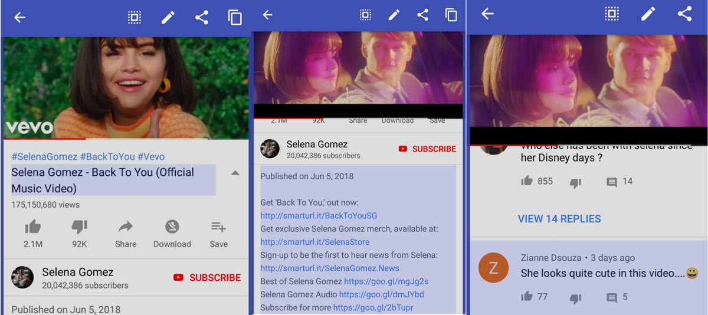This screenshot has width=708, height=315.
Task: Tap '20,042,386 subscribers' in description screenshot
Action: coord(323,156)
